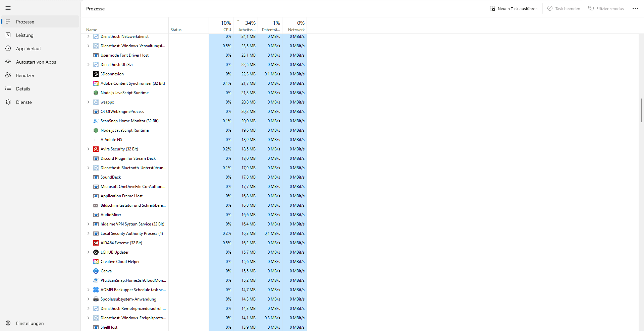This screenshot has height=331, width=644.
Task: Open the three-dot more options menu
Action: pyautogui.click(x=635, y=9)
